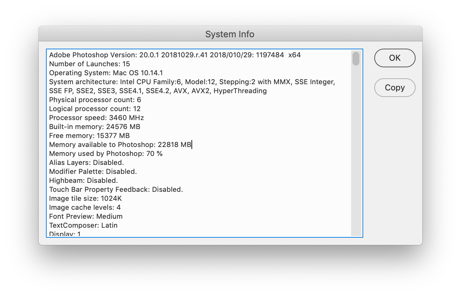Screen dimensions: 461x296
Task: Click the OK button
Action: (x=395, y=58)
